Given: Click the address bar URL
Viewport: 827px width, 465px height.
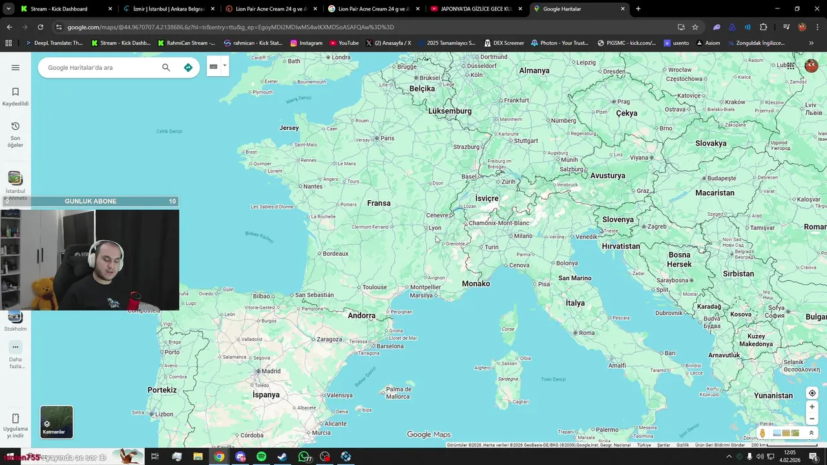Looking at the screenshot, I should 231,27.
